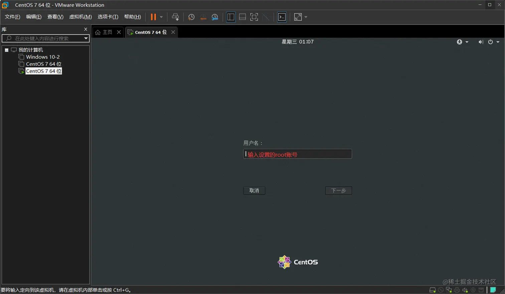Open the 帮助(H) menu
Screen dimensions: 505x294
pyautogui.click(x=133, y=17)
